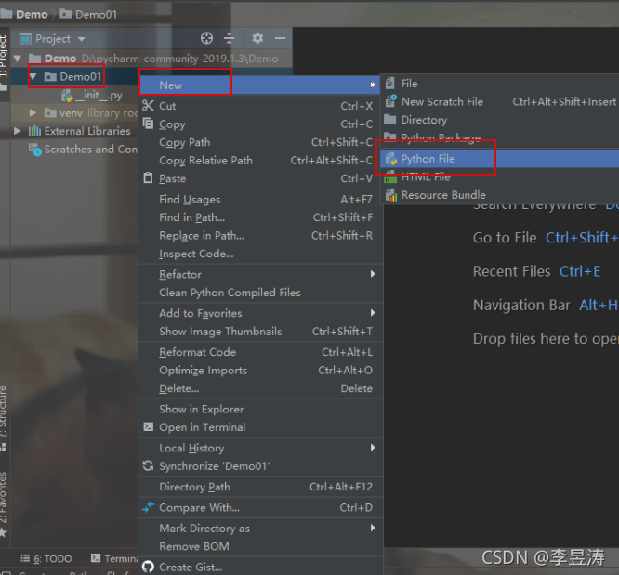Choose Copy Path menu entry
This screenshot has height=575, width=619.
coord(261,142)
